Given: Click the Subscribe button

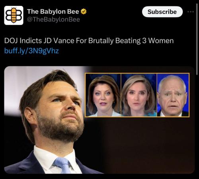Looking at the screenshot, I should [x=162, y=12].
